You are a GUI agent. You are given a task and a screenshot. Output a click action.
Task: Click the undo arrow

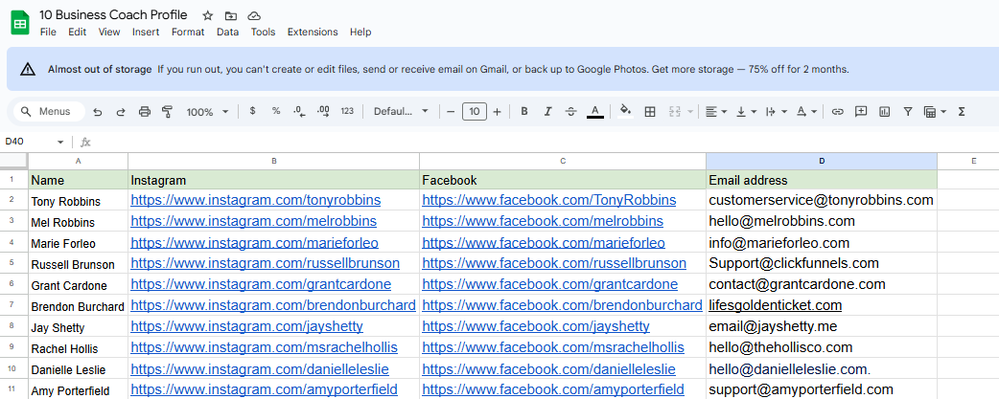98,112
